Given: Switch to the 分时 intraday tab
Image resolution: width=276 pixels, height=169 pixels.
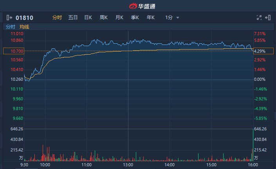Looking at the screenshot, I should [x=57, y=18].
